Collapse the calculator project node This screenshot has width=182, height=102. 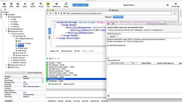click(4, 14)
